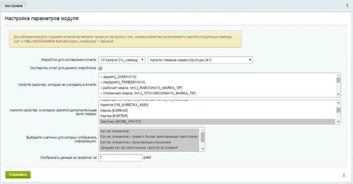Click the counters list scroll-down arrow

click(x=202, y=149)
